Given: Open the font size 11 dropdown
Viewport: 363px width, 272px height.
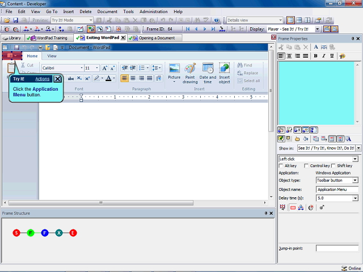Looking at the screenshot, I should click(x=97, y=68).
